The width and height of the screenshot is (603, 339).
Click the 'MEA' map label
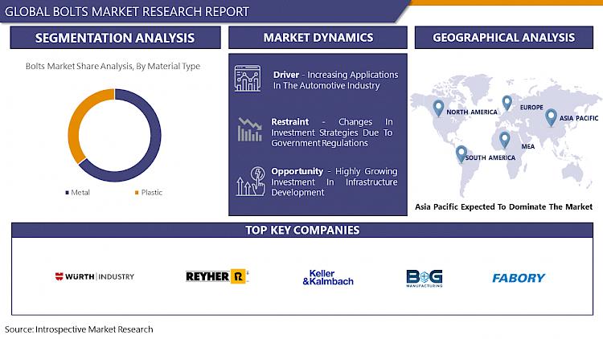tap(528, 146)
